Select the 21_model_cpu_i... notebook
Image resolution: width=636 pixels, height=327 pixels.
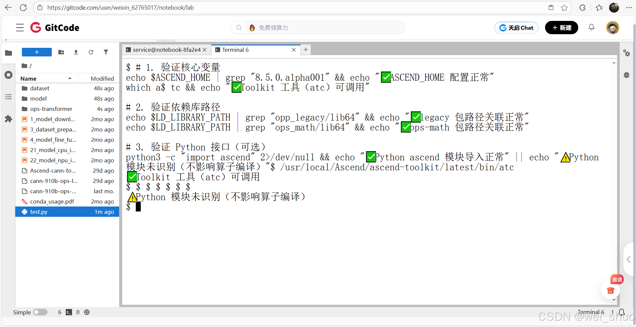pyautogui.click(x=67, y=150)
